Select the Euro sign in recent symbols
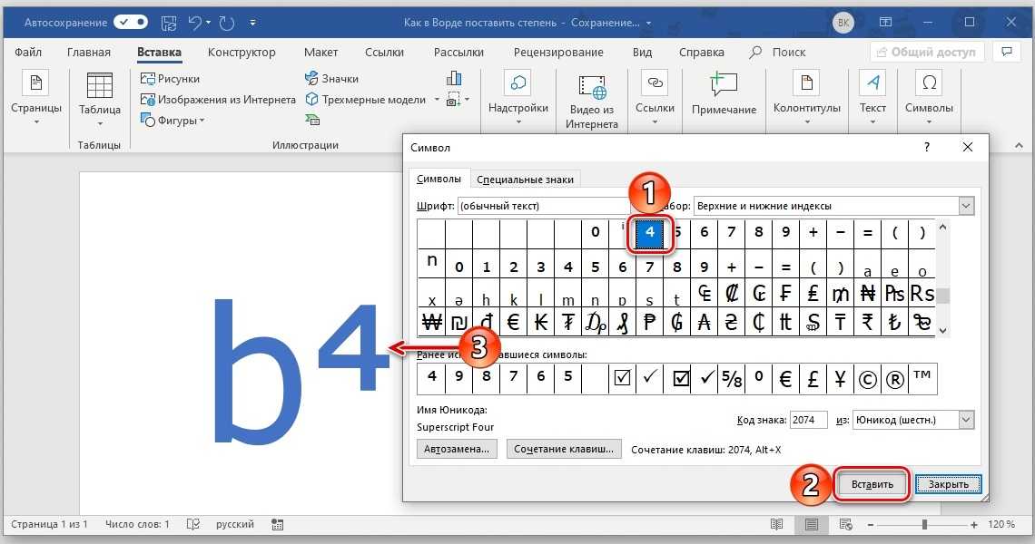Viewport: 1035px width, 544px height. pyautogui.click(x=786, y=378)
